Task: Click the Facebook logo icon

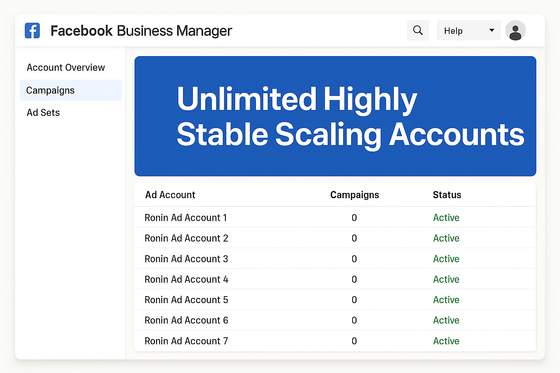Action: click(x=32, y=31)
